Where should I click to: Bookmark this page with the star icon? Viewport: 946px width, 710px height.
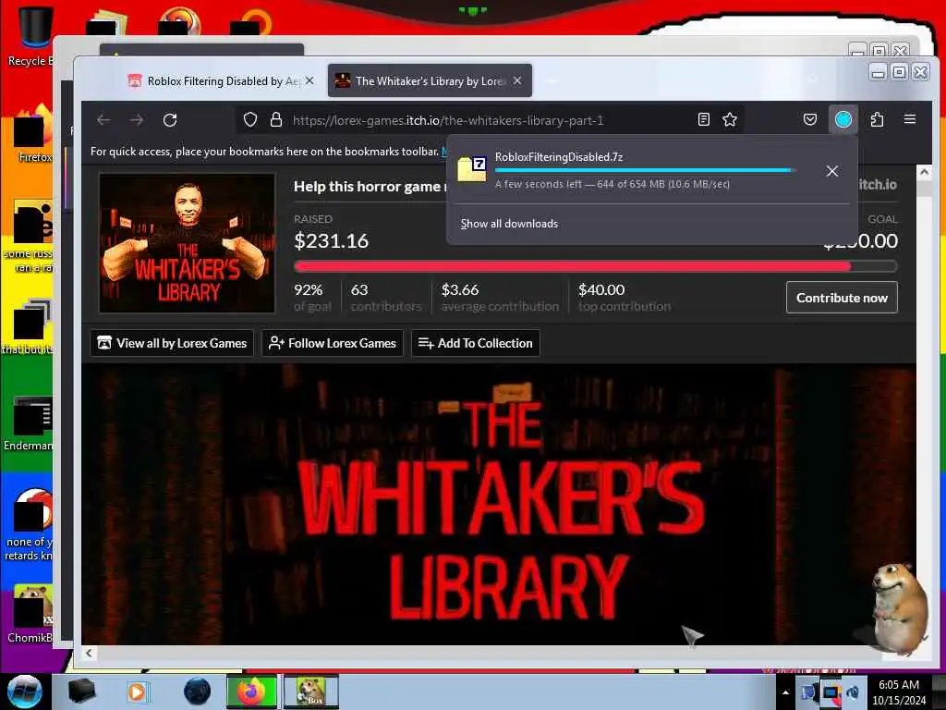[730, 119]
